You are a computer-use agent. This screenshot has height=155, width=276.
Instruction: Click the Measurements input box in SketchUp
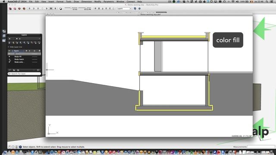(x=261, y=146)
